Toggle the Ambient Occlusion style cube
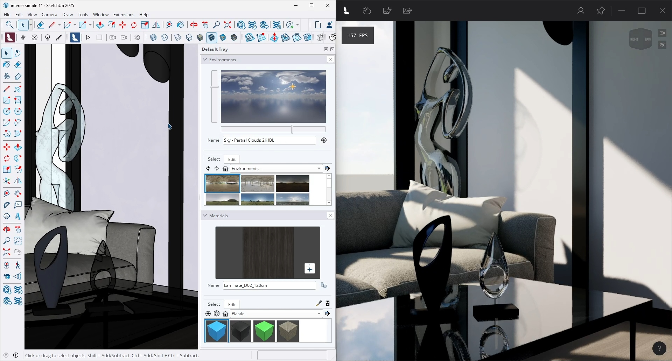This screenshot has height=361, width=672. tap(234, 37)
